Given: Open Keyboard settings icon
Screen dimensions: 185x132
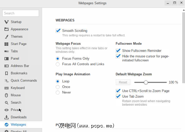Looking at the screenshot, I should click(x=6, y=88).
